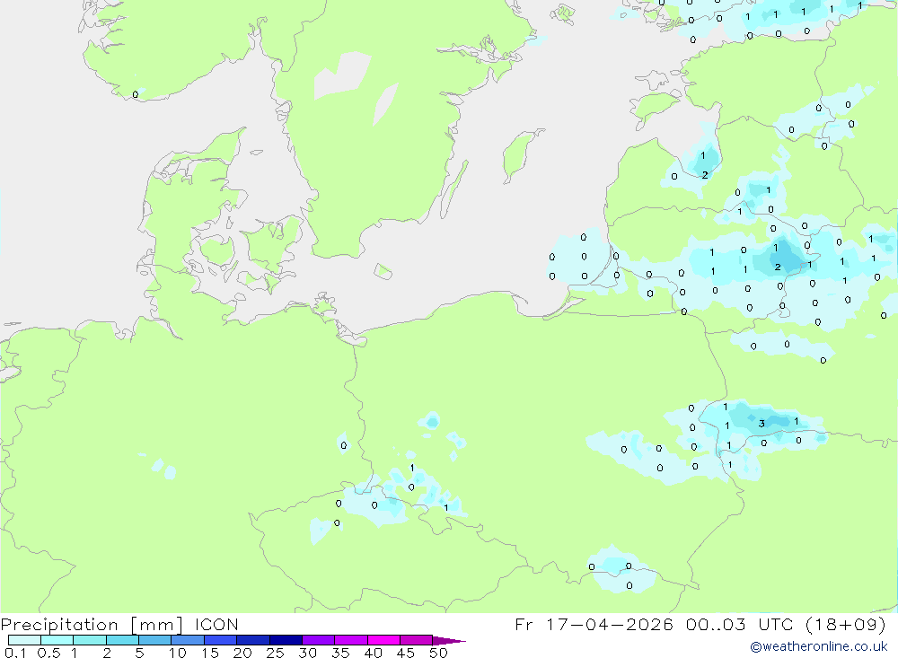Open the weatheronline.co.uk link
This screenshot has height=658, width=898.
pos(819,646)
